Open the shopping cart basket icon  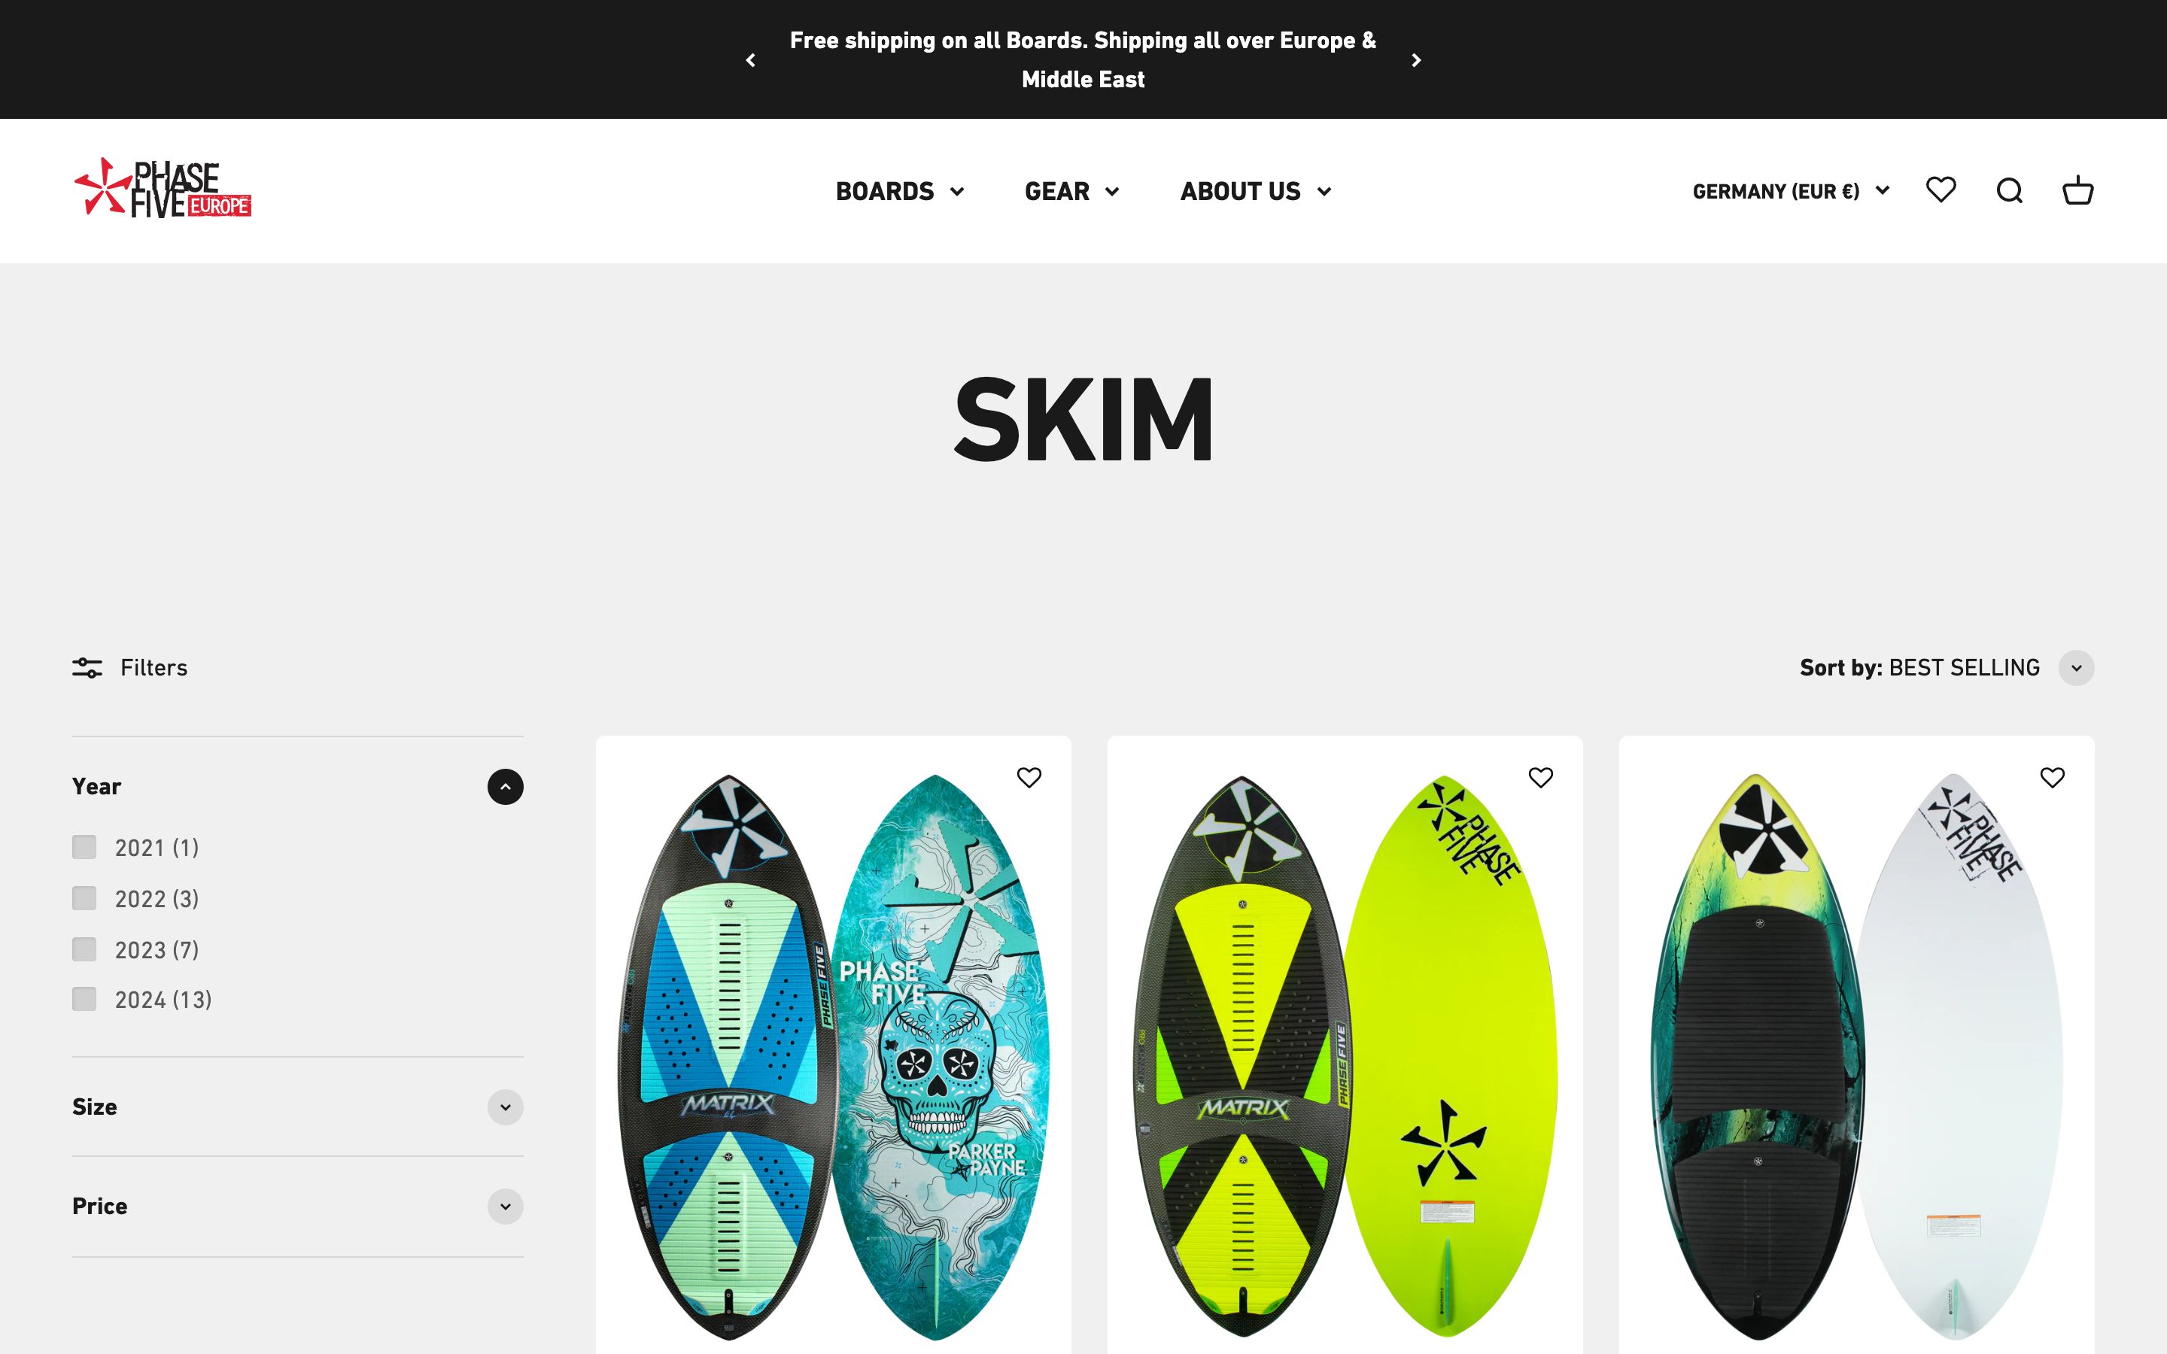point(2077,190)
